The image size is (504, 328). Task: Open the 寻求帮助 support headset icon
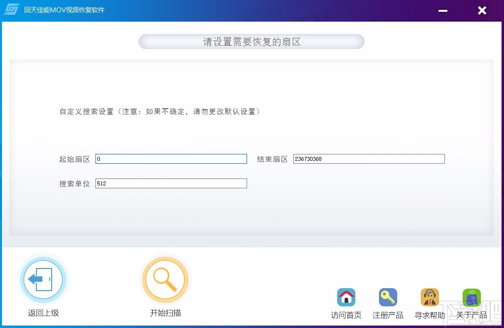(430, 297)
